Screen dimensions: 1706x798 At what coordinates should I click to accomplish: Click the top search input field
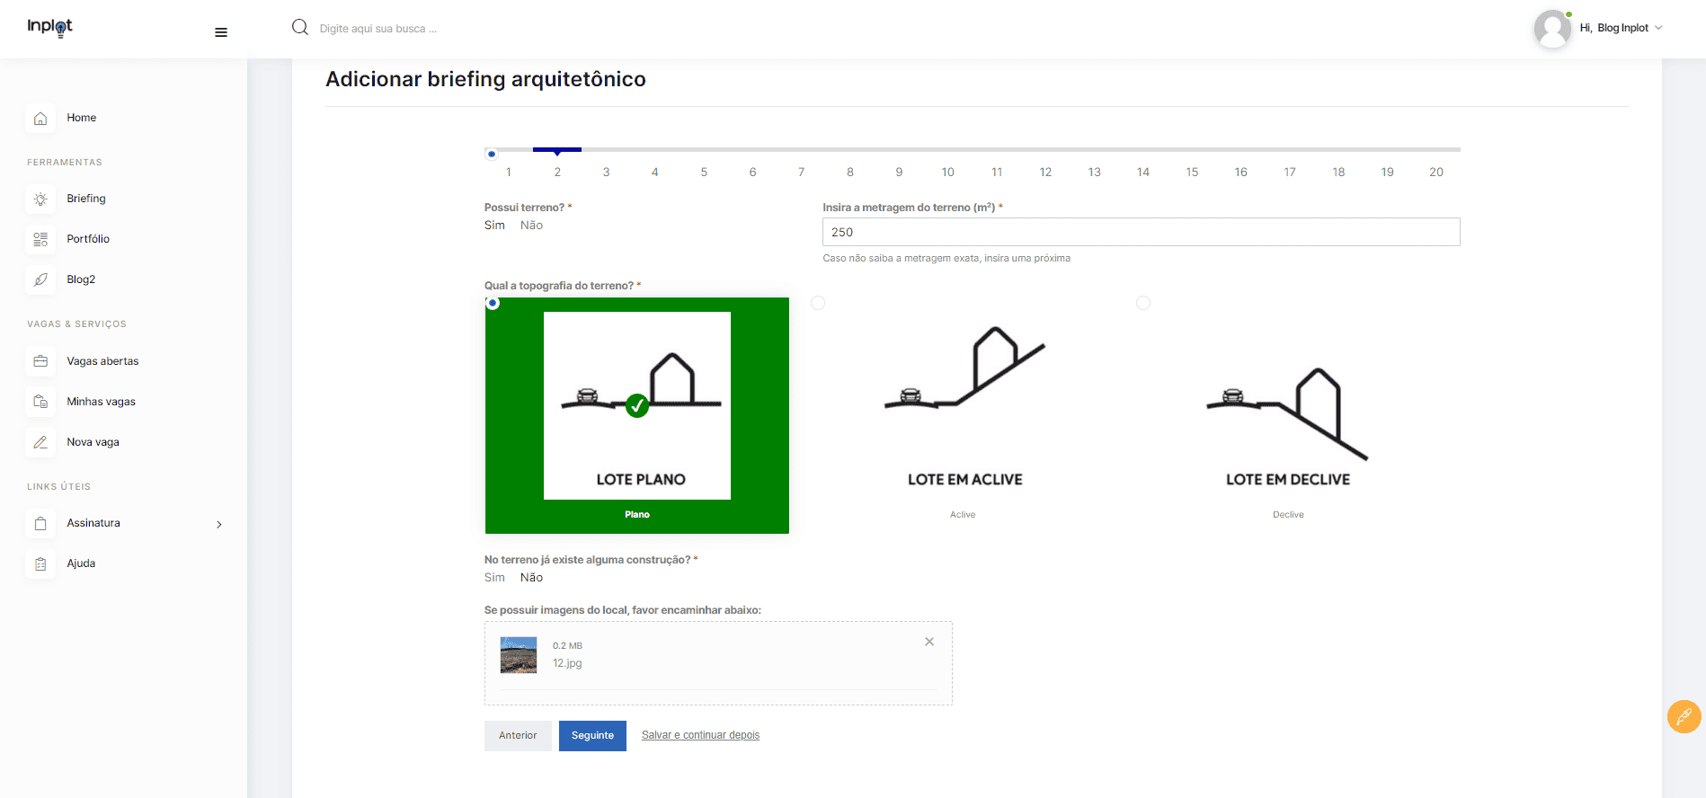click(378, 29)
